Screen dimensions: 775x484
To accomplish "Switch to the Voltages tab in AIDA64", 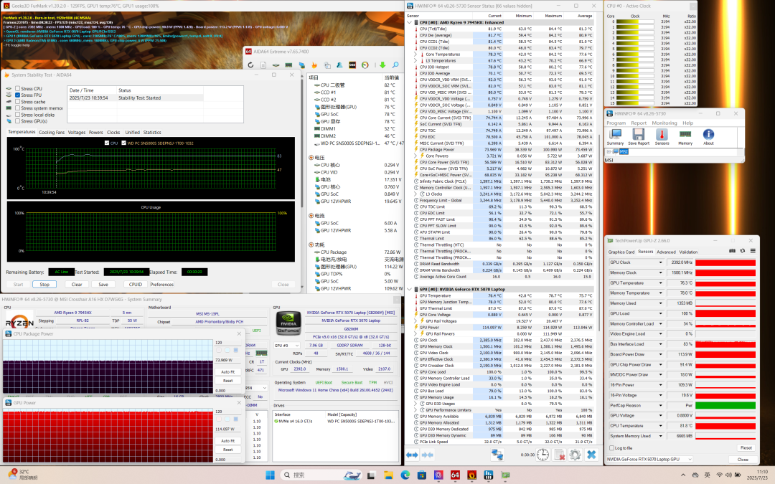I will 77,133.
